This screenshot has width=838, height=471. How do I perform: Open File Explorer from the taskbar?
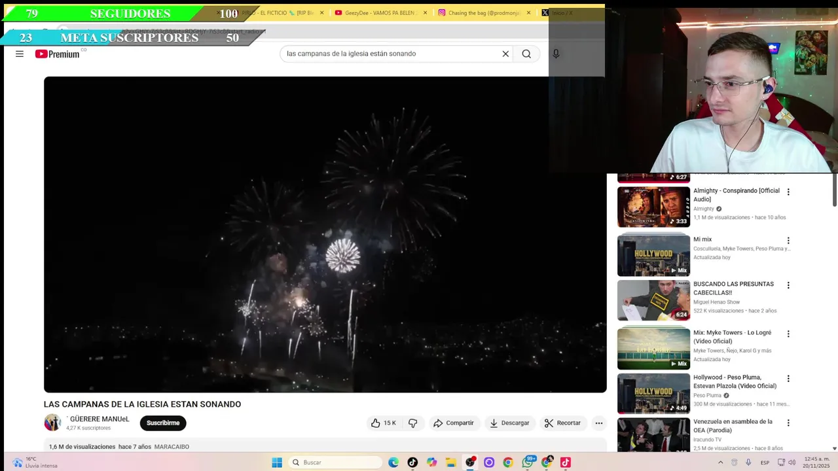(x=450, y=462)
